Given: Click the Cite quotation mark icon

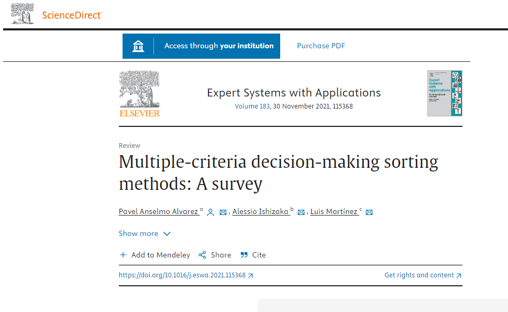Looking at the screenshot, I should coord(244,255).
